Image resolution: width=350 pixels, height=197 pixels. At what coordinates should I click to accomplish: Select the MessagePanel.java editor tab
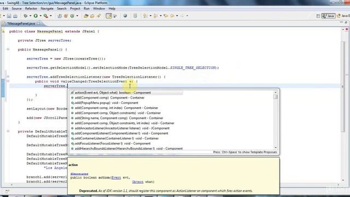[x=21, y=24]
